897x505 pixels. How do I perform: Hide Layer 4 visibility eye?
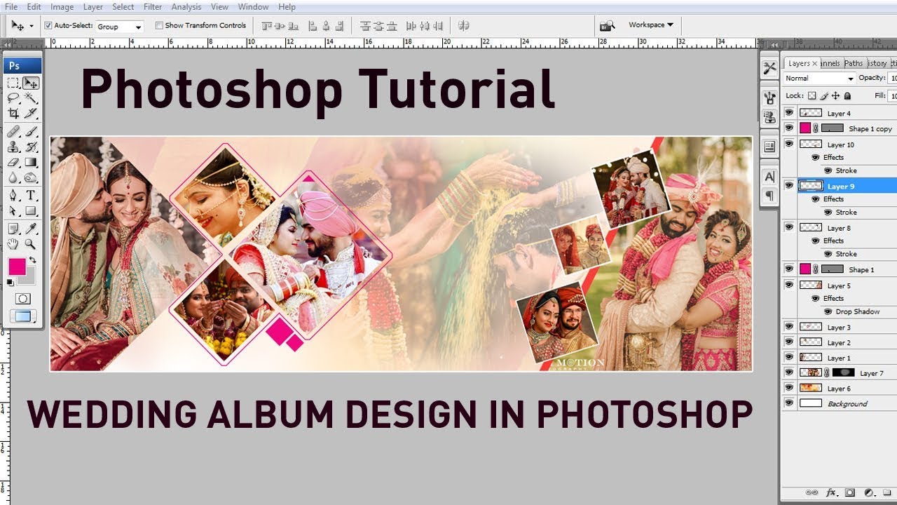(789, 113)
